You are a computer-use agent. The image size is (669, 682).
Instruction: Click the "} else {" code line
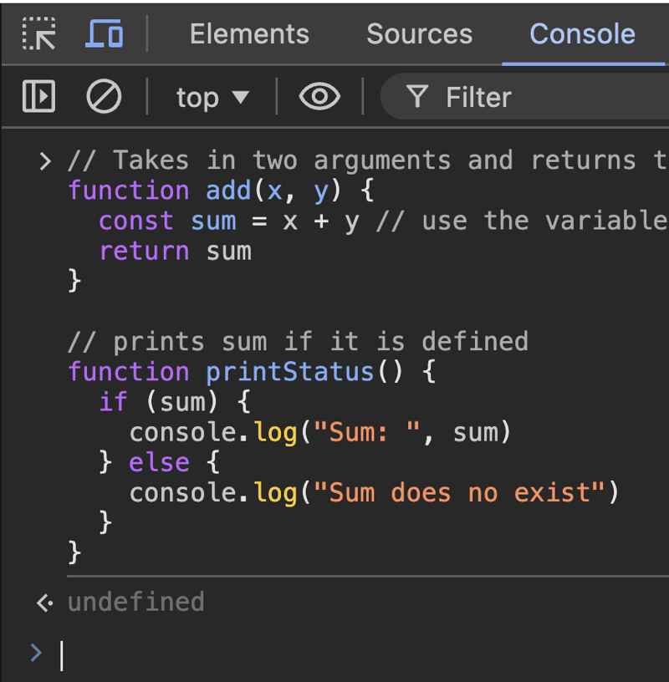[160, 462]
